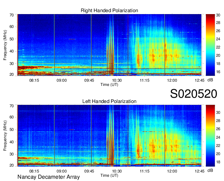Viewport: 224px width, 181px height.
Task: Click the 18 label on bottom colorbar
Action: pyautogui.click(x=218, y=162)
